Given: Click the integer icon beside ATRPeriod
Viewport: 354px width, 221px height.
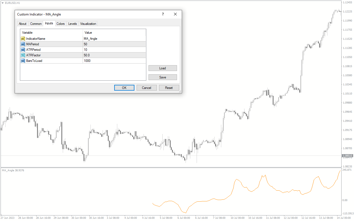Looking at the screenshot, I should pyautogui.click(x=23, y=50).
